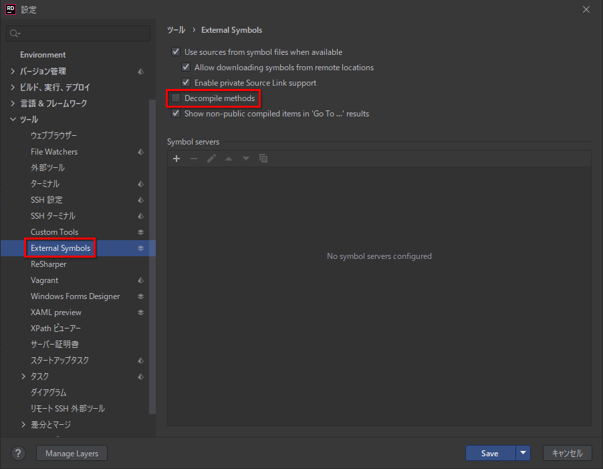Click the Rider RD logo icon

[11, 9]
